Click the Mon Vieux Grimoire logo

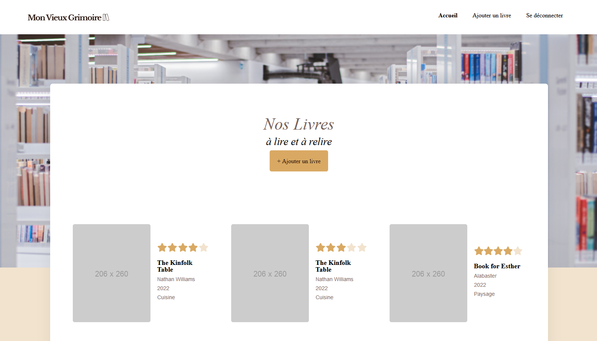(x=68, y=17)
